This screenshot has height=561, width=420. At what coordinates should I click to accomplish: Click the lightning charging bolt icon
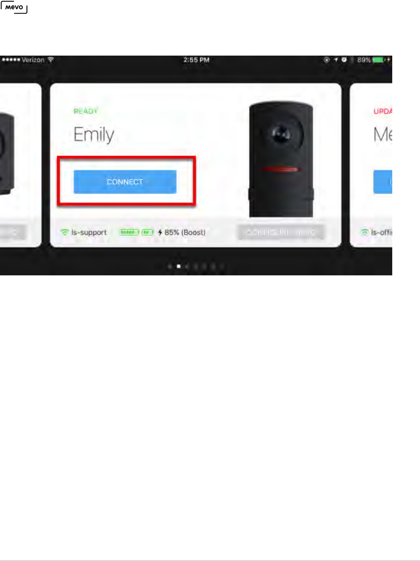click(160, 232)
